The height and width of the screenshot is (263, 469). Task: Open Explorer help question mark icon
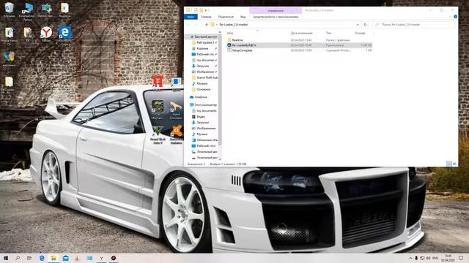click(455, 17)
